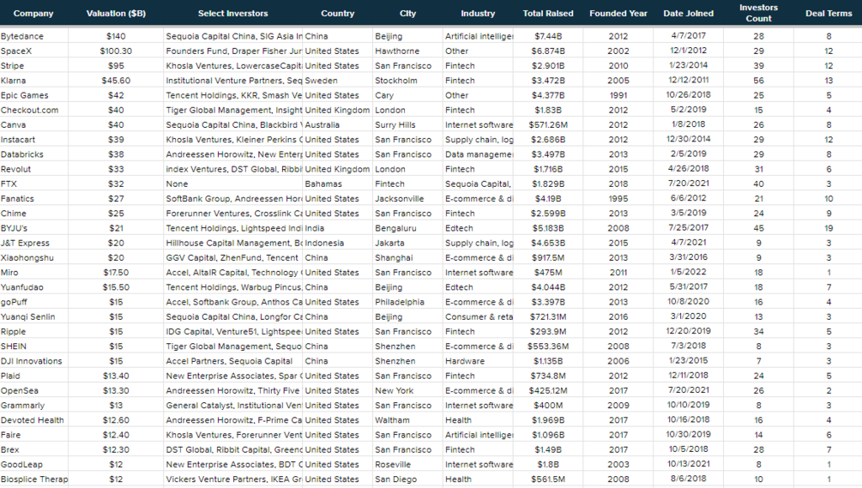Select the DJI Innovations company cell

(34, 362)
